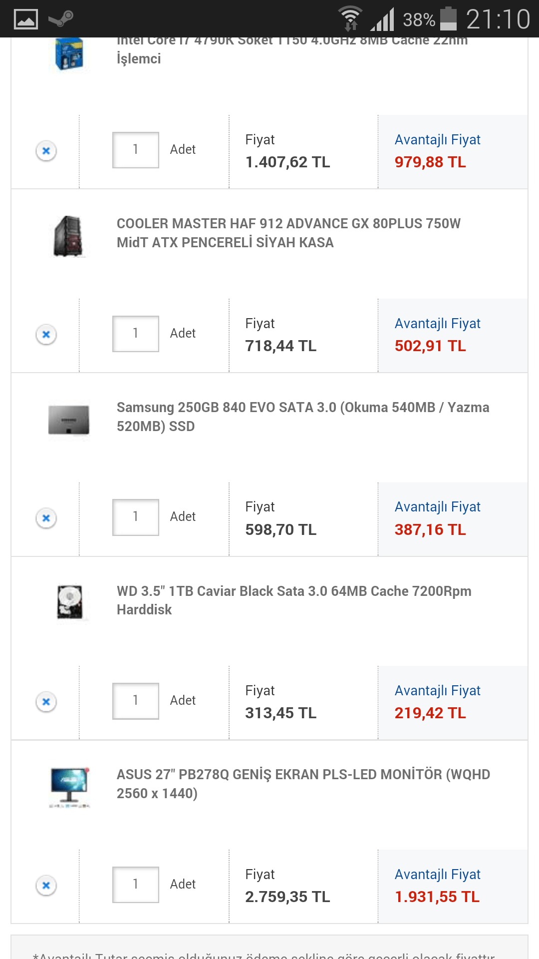Edit quantity field for Intel Core i7 processor

[x=135, y=150]
